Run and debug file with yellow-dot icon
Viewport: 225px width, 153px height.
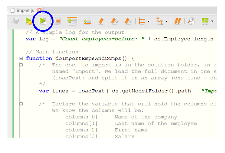[x=28, y=21]
